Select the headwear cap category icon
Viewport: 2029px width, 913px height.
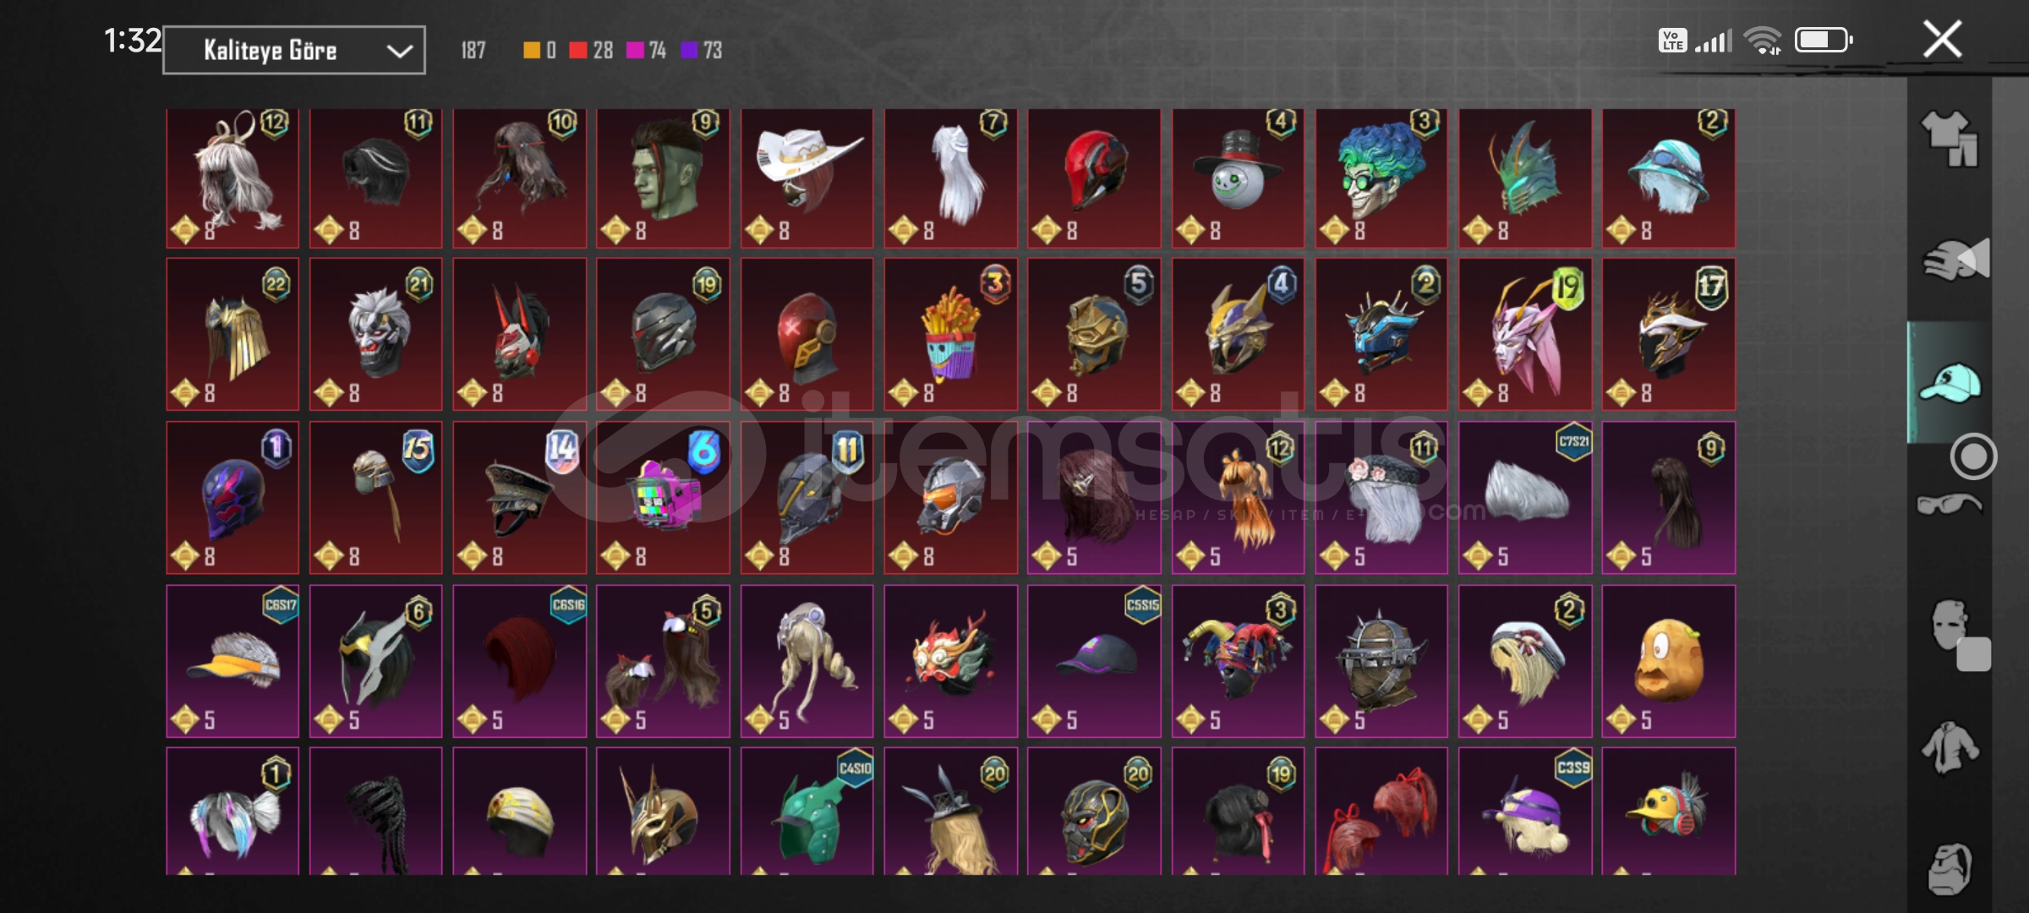point(1950,382)
